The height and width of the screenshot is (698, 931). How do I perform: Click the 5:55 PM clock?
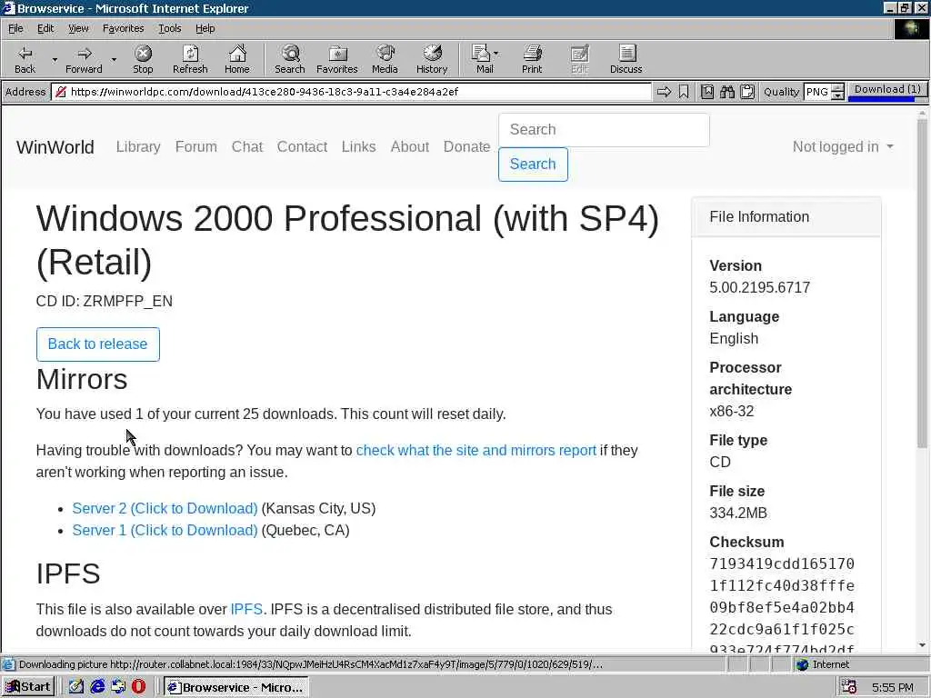(893, 687)
